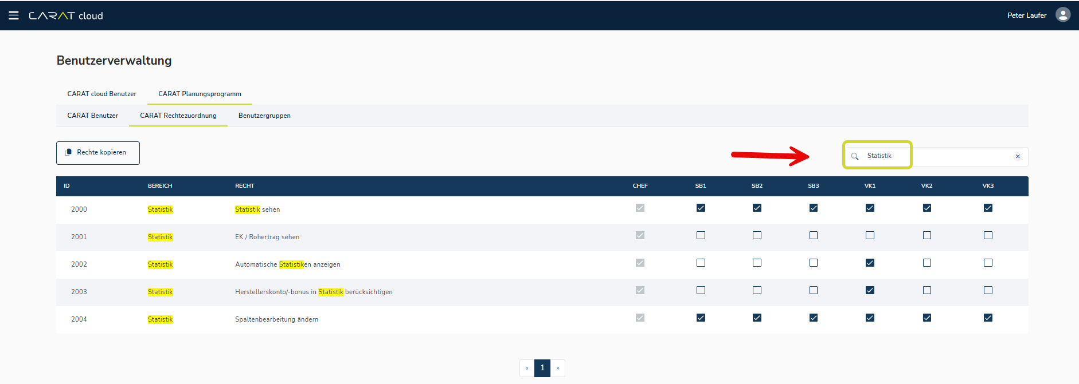Viewport: 1079px width, 384px height.
Task: Select the CARAT Rechtezuordnung sub-tab
Action: (x=178, y=116)
